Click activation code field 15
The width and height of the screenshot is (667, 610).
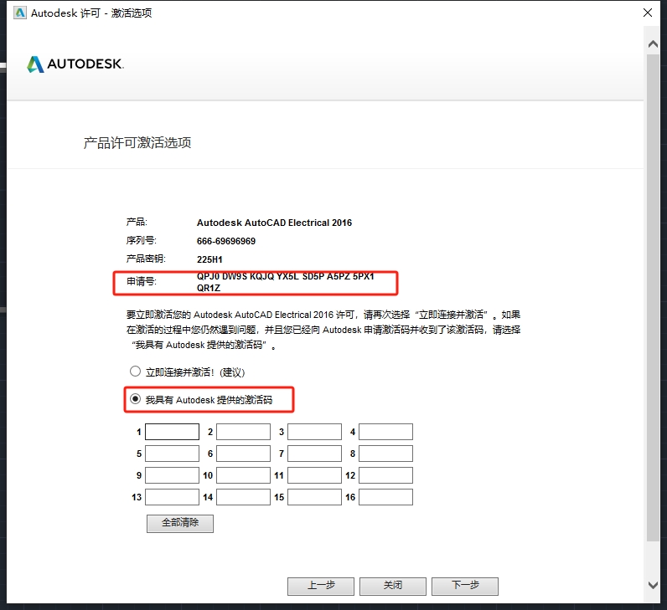[314, 497]
